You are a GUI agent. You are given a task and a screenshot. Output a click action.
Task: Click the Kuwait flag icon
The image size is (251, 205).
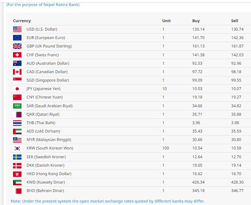pyautogui.click(x=17, y=182)
